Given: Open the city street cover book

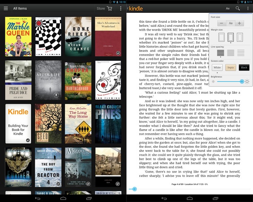Looking at the screenshot, I should pyautogui.click(x=108, y=167).
